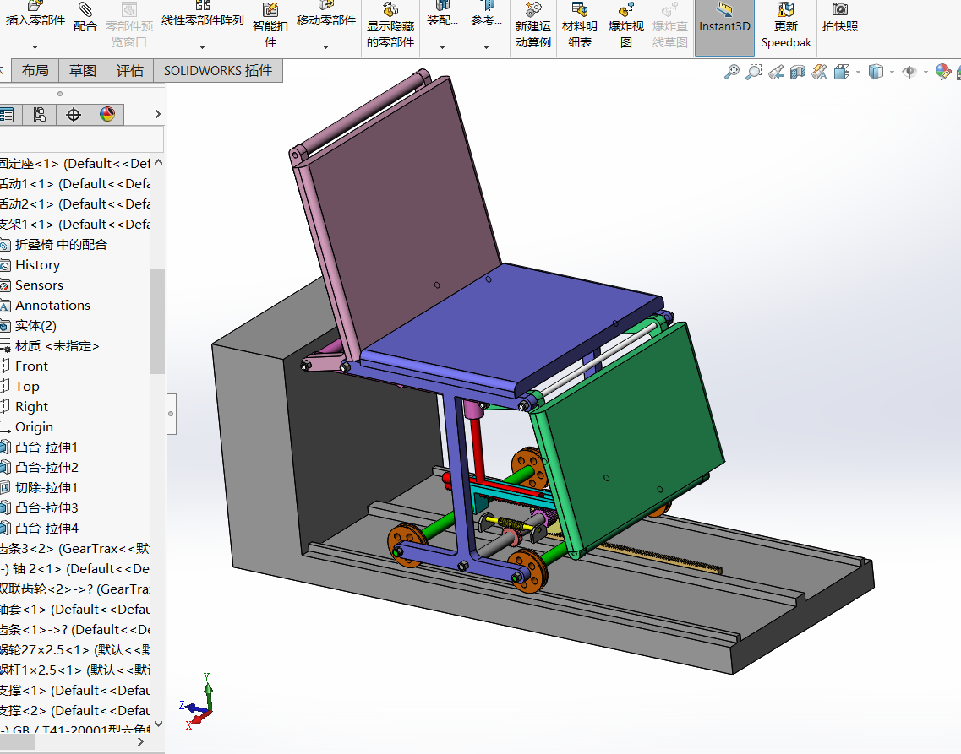Open dropdown arrow under 插入零部件
This screenshot has width=961, height=754.
coord(35,47)
